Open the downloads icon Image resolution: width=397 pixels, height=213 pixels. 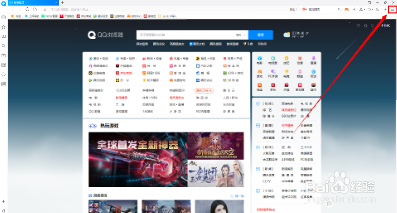tap(354, 10)
